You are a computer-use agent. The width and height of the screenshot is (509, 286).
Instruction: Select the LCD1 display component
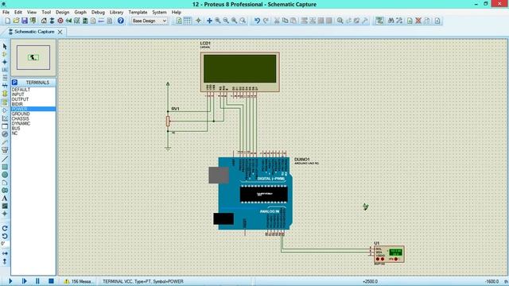pyautogui.click(x=240, y=72)
